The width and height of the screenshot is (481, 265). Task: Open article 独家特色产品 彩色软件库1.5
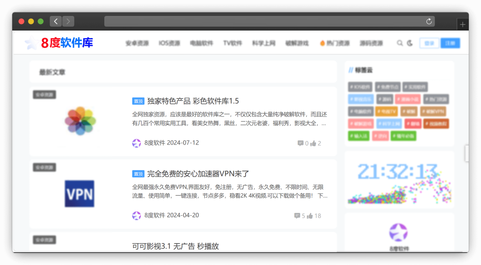coord(193,101)
